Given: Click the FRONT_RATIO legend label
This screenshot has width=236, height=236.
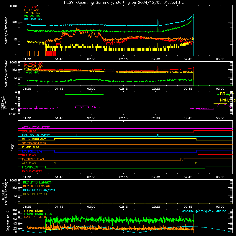Looking at the screenshot, I should pyautogui.click(x=34, y=211).
